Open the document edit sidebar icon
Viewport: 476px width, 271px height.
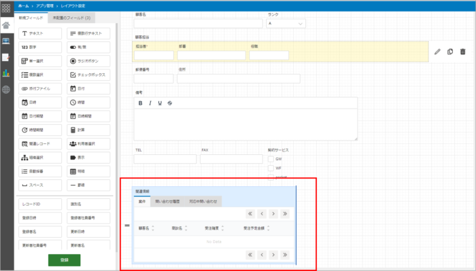6,57
